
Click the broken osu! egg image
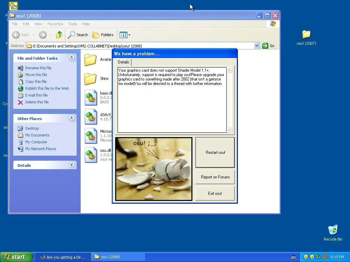coord(153,169)
